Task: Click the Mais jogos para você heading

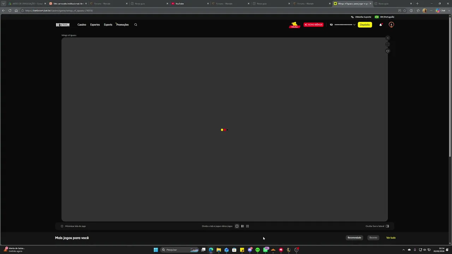Action: pyautogui.click(x=72, y=238)
